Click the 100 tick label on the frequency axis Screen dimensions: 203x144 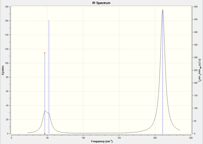pos(83,138)
